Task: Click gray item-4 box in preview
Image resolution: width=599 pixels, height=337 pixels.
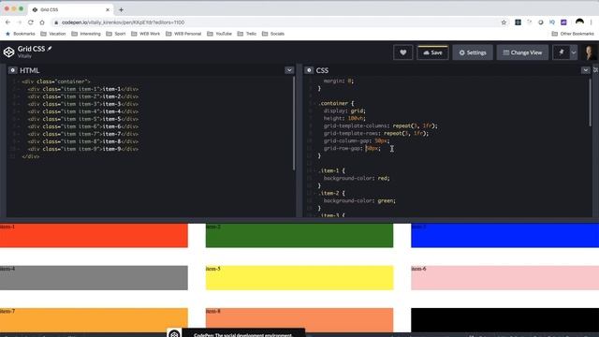Action: (94, 278)
